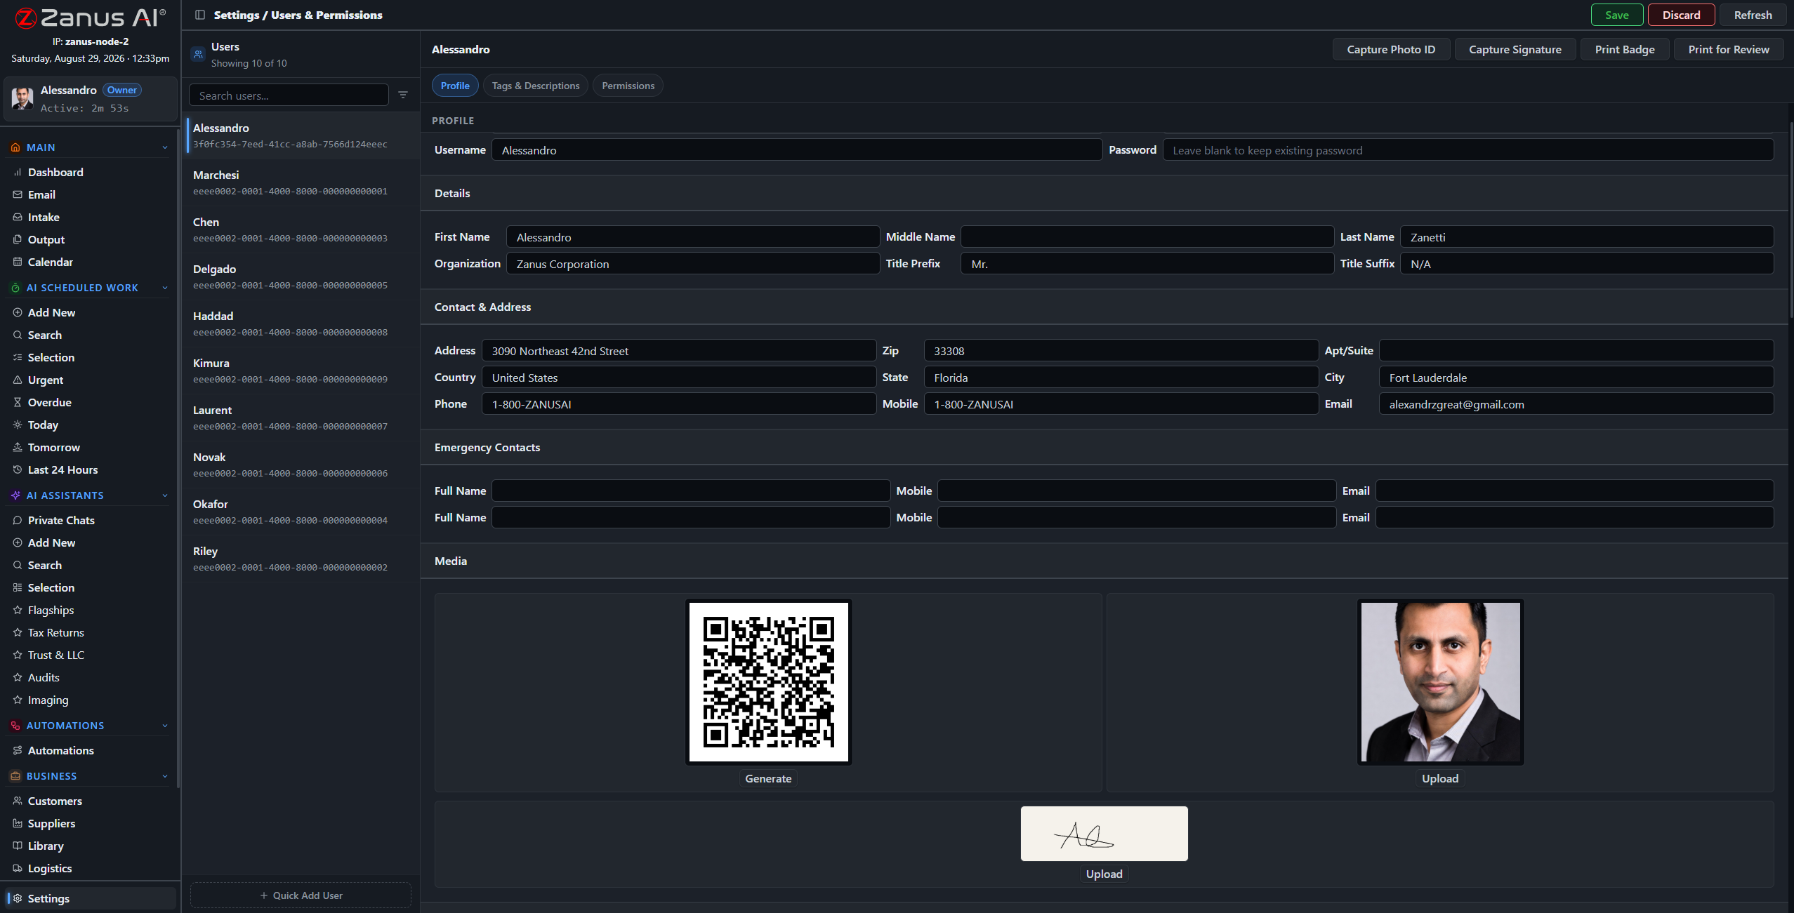Open Output in the sidebar
1794x913 pixels.
(46, 239)
